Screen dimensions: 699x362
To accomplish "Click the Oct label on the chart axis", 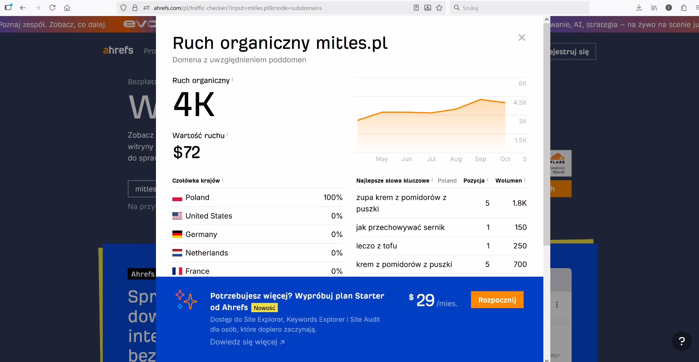I will click(505, 159).
